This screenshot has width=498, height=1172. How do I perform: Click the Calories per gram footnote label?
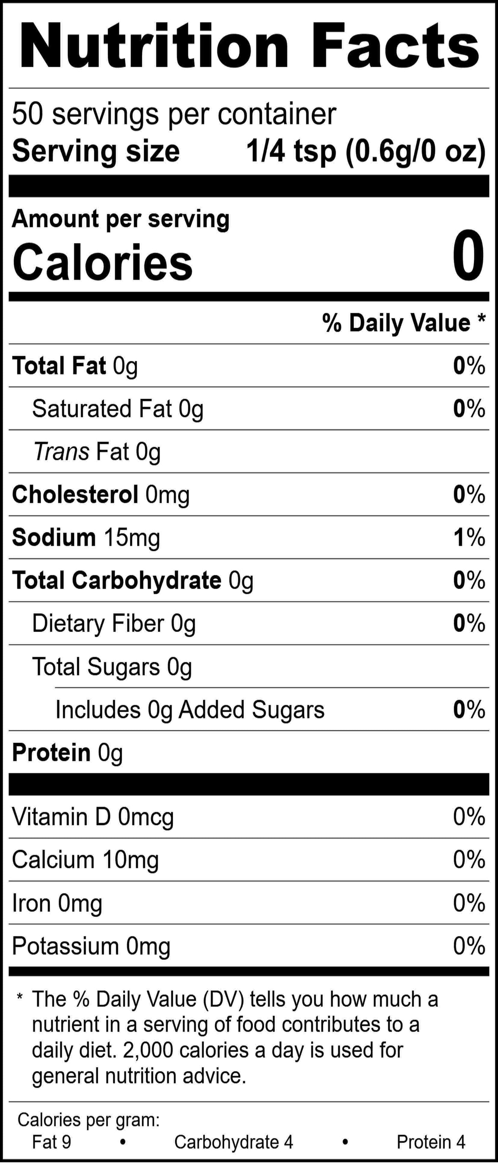point(89,1120)
